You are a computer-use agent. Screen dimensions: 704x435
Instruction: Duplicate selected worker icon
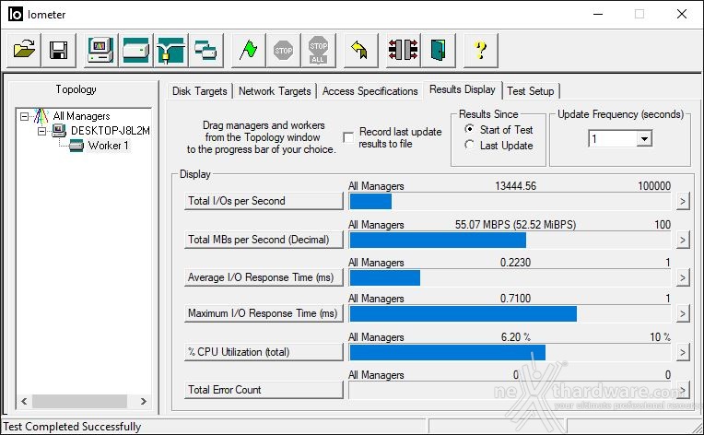point(205,50)
